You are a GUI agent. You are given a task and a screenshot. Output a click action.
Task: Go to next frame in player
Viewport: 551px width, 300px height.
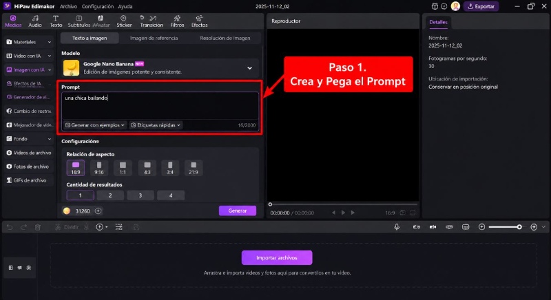353,213
